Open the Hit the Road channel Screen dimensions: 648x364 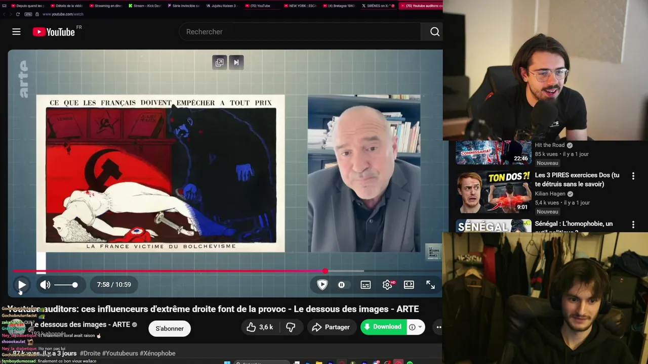tap(550, 145)
